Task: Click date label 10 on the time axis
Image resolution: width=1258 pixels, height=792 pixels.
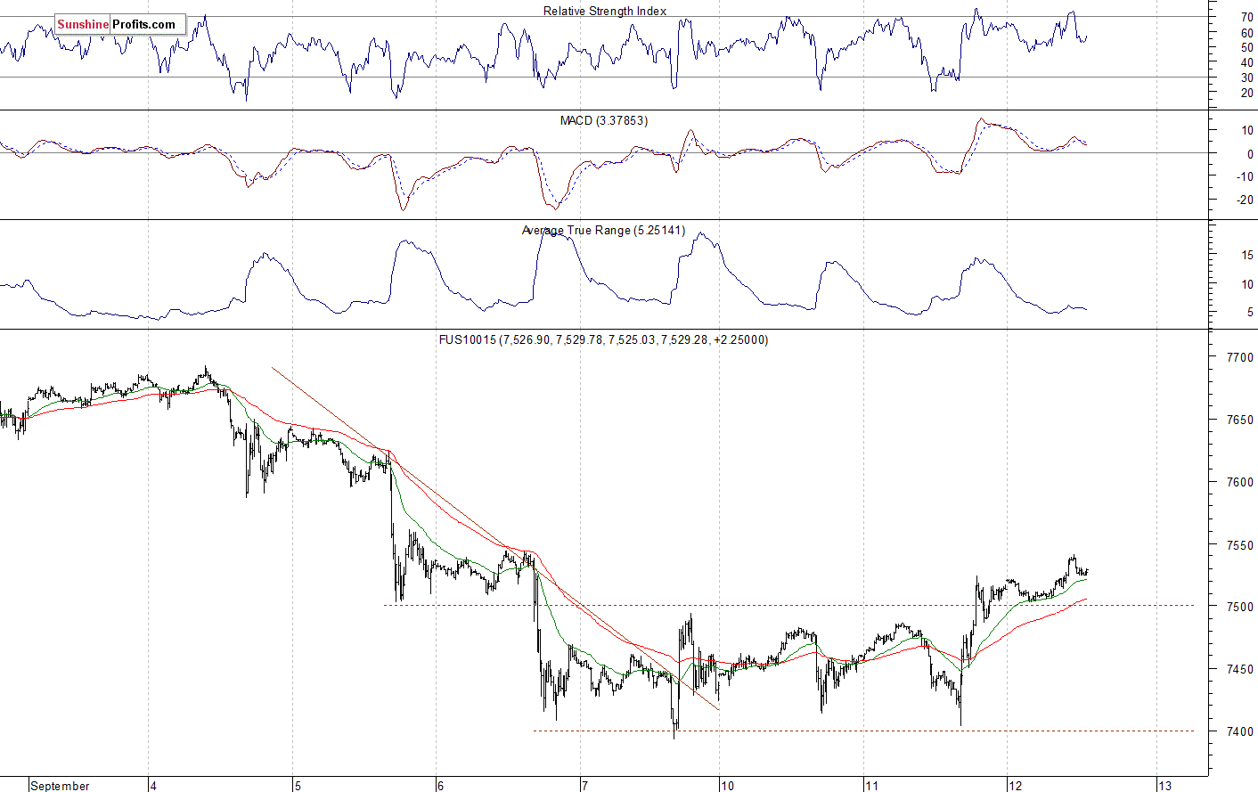Action: (727, 786)
